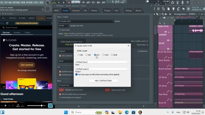Click the plugin picker plug icon
Image resolution: width=205 pixels, height=115 pixels.
click(x=173, y=9)
